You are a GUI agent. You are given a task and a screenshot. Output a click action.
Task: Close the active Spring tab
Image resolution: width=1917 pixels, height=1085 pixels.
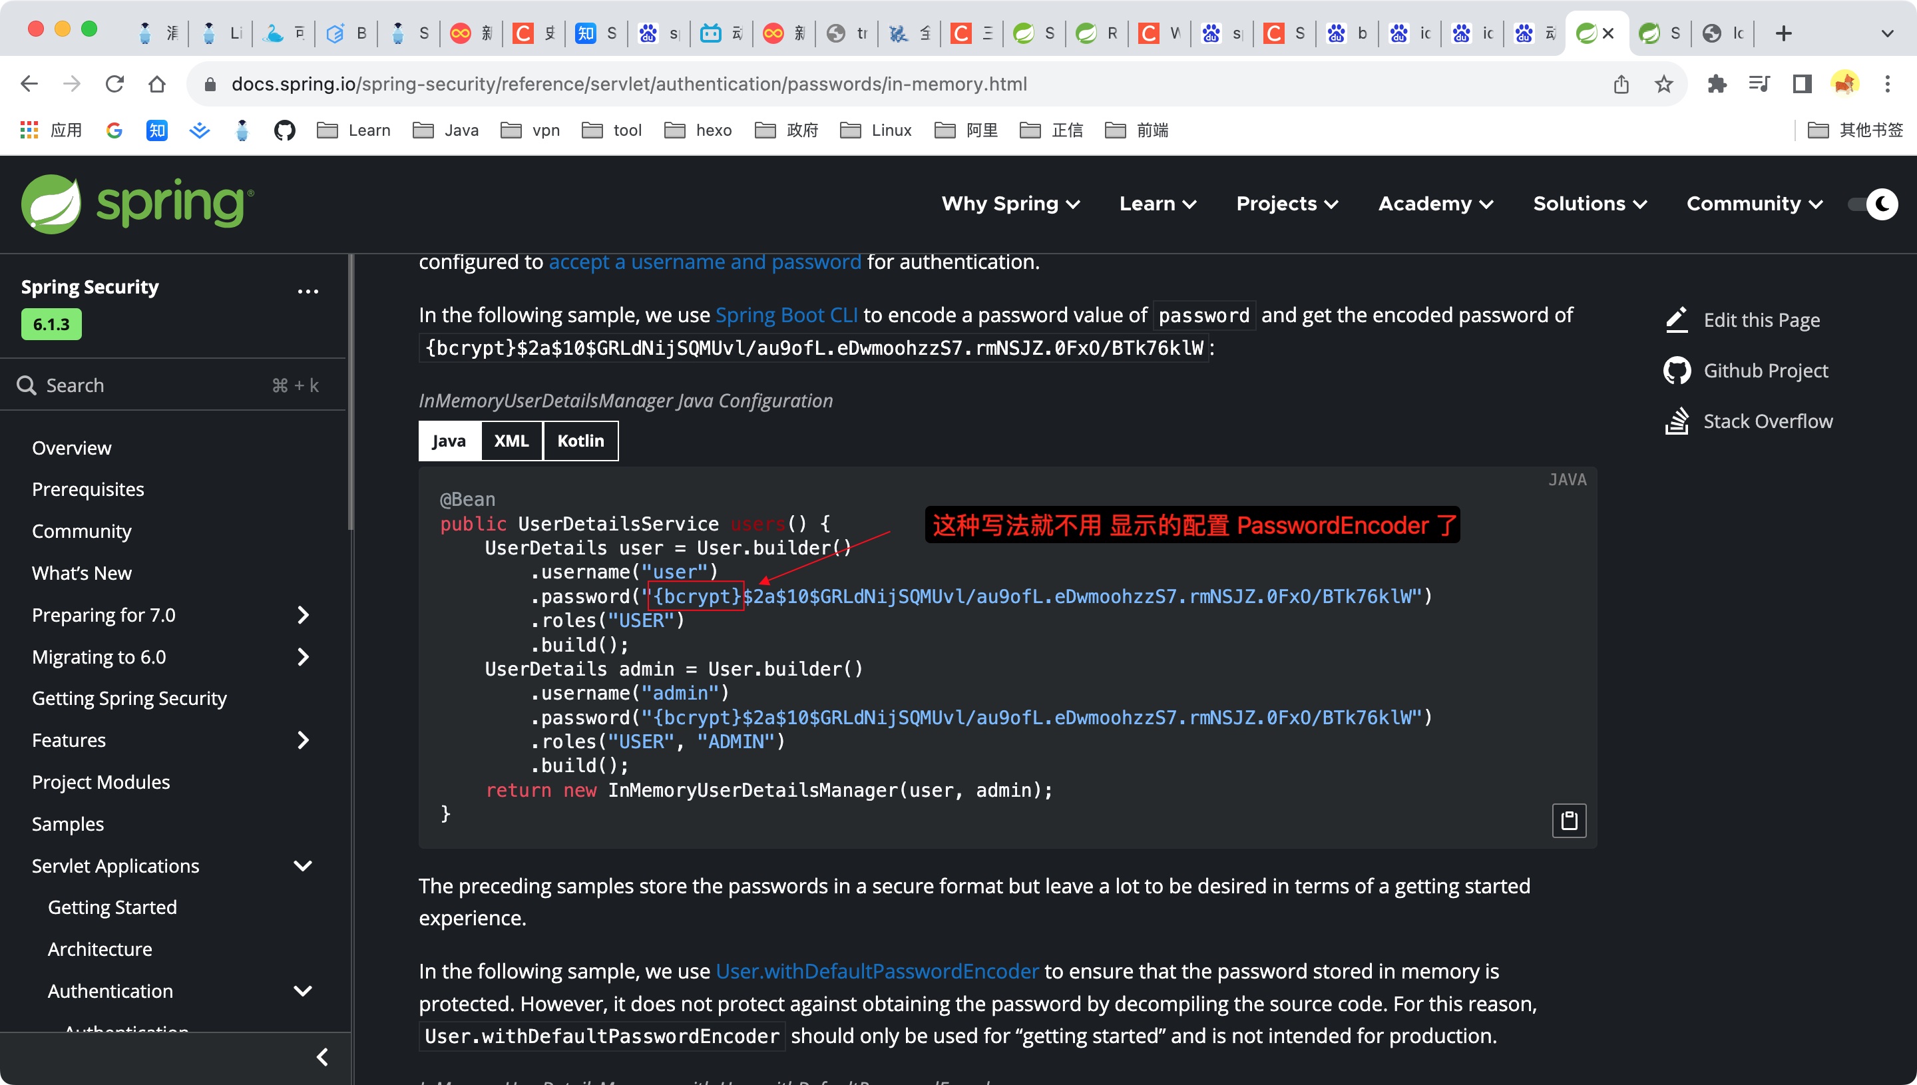tap(1607, 33)
